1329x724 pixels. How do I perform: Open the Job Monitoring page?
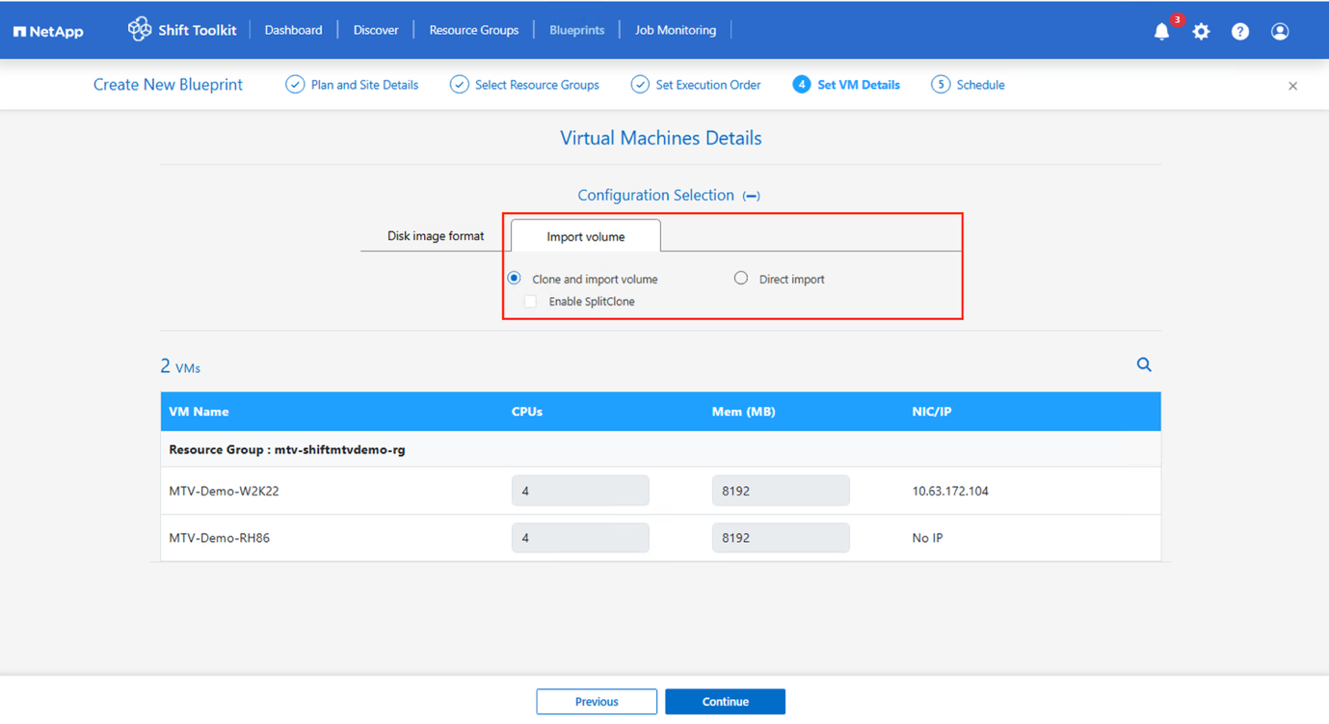[x=675, y=30]
